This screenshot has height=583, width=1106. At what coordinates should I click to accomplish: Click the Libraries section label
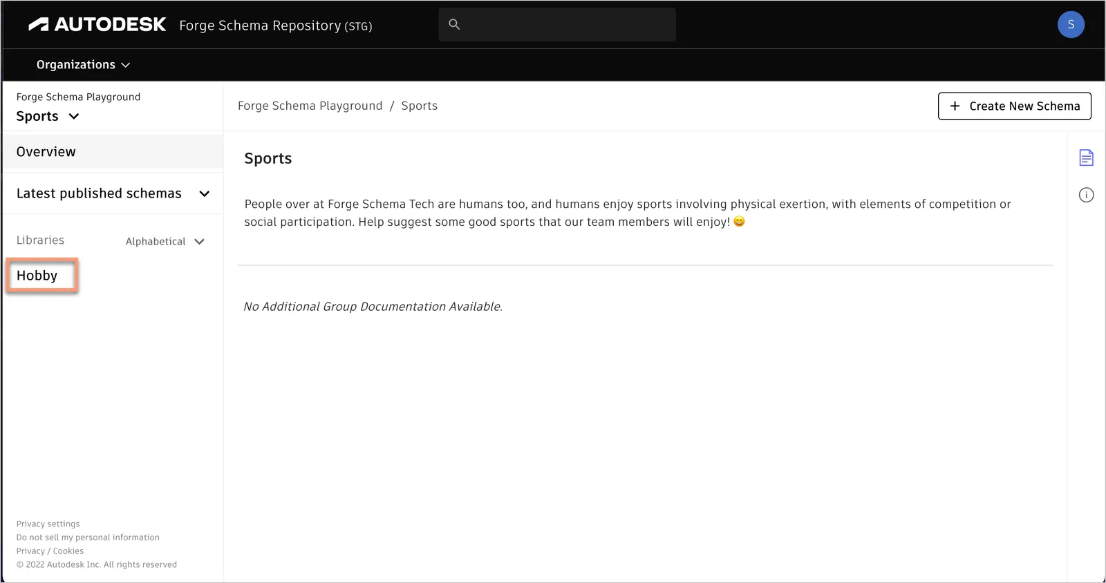point(40,240)
